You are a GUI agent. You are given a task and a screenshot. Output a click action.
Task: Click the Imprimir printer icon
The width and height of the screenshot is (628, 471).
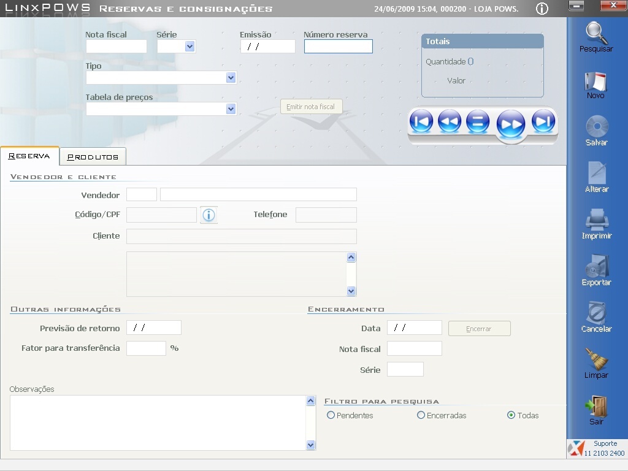597,220
